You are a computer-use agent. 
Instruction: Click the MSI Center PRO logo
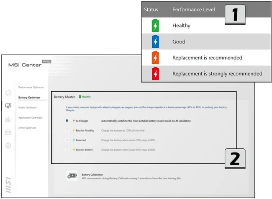[x=30, y=64]
